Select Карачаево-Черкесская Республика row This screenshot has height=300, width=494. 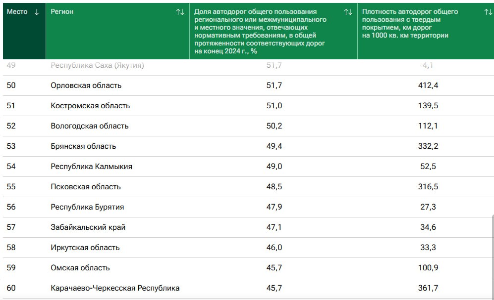115,288
